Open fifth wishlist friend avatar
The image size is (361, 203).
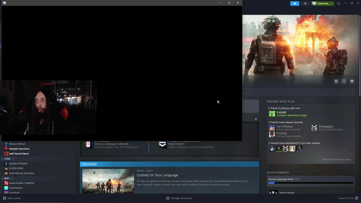pos(299,149)
